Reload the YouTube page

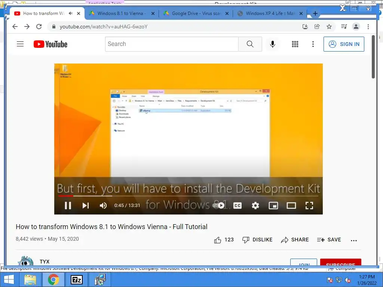[39, 27]
